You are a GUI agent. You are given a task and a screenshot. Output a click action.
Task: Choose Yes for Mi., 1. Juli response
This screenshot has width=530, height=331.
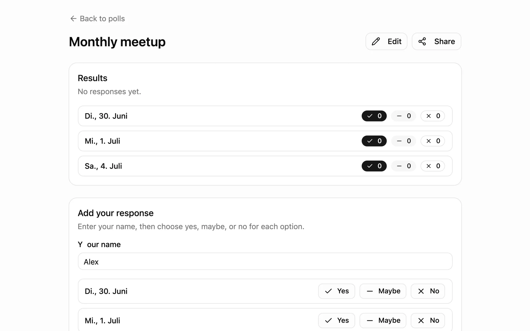pyautogui.click(x=336, y=321)
